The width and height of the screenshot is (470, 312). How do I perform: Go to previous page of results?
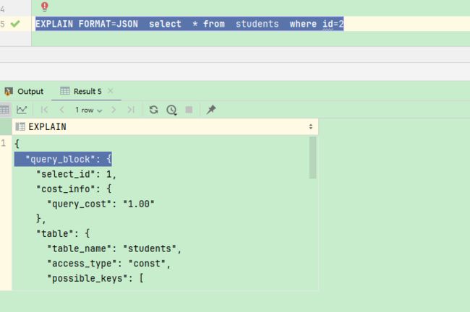coord(61,110)
